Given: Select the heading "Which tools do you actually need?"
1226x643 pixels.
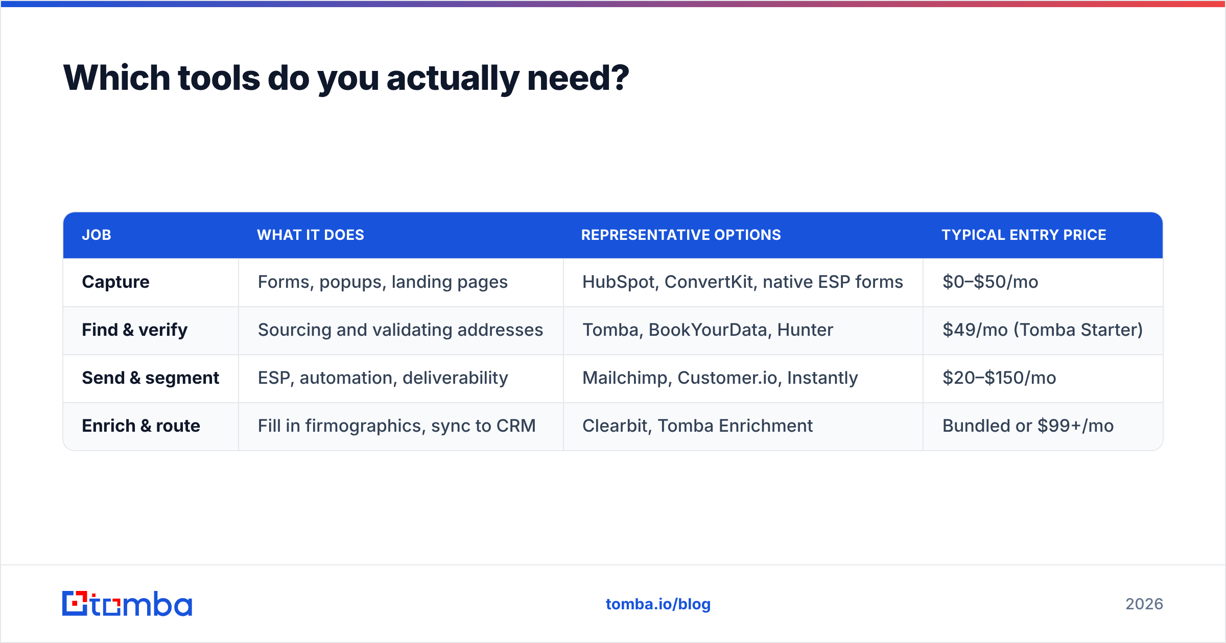Looking at the screenshot, I should pos(346,78).
